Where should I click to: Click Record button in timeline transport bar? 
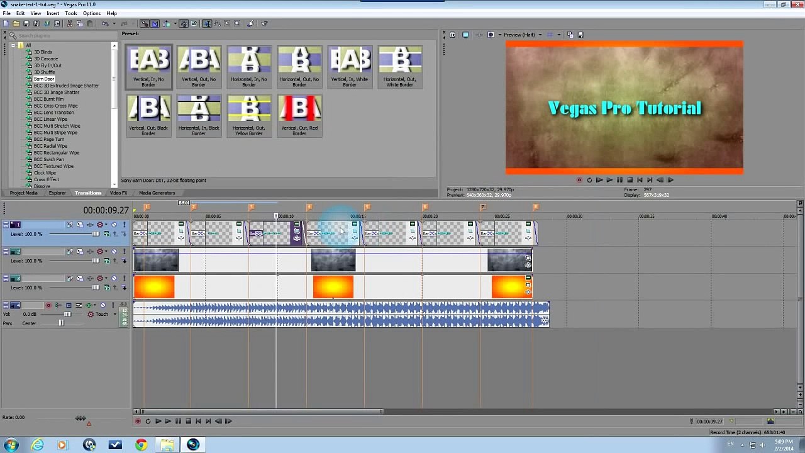click(138, 422)
